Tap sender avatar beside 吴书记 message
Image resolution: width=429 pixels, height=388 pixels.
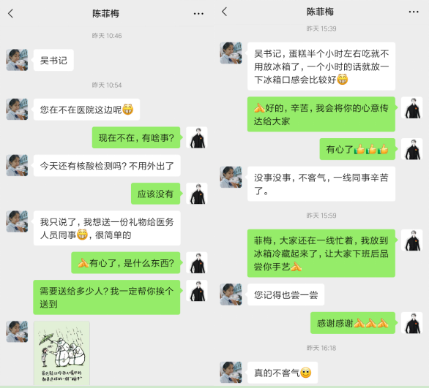tap(17, 60)
